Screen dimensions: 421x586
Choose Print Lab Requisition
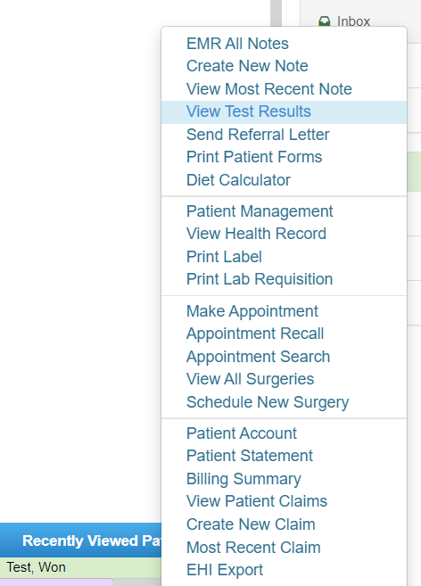[x=260, y=279]
